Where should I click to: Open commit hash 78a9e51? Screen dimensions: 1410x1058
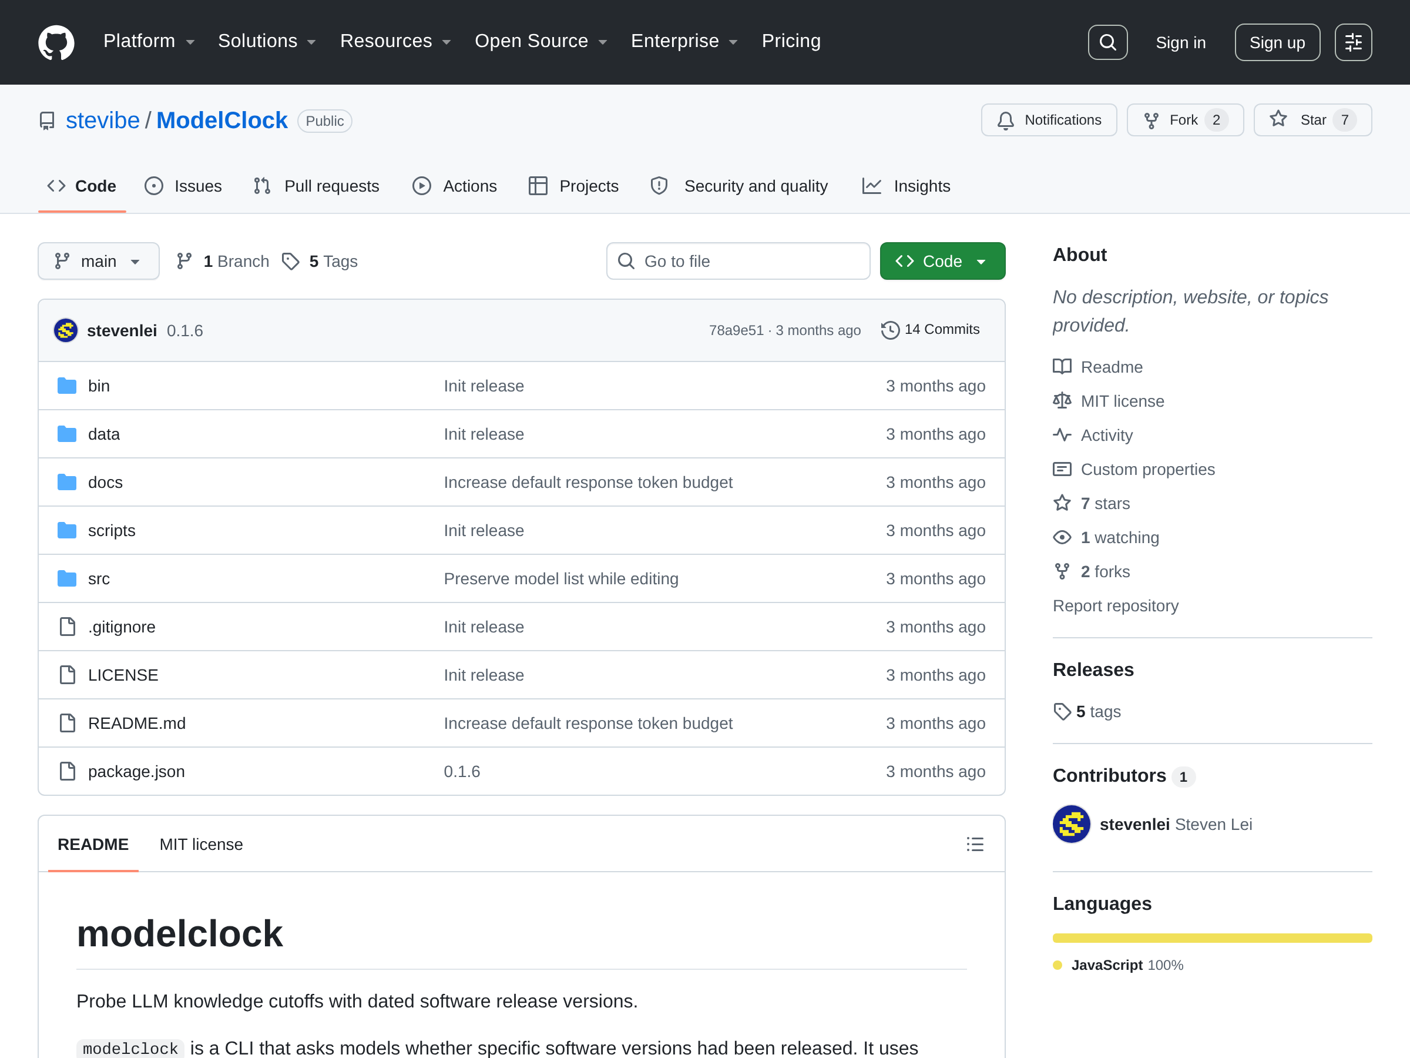click(x=736, y=330)
